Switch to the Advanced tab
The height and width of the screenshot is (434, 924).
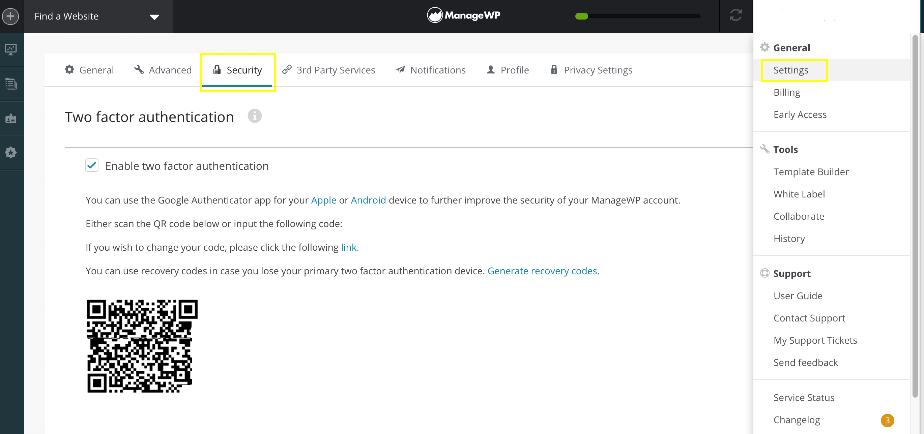(163, 70)
